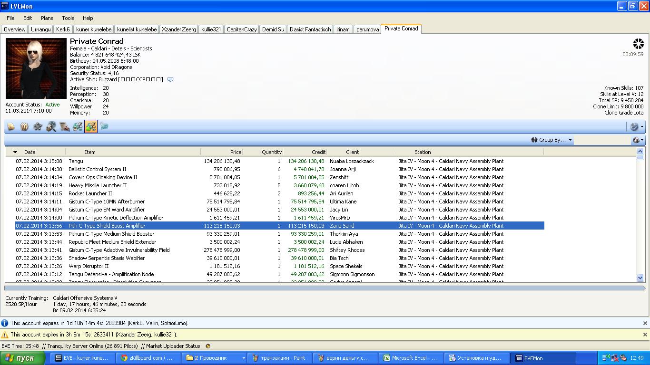Sort transactions by Date column header
This screenshot has height=365, width=650.
pyautogui.click(x=30, y=152)
